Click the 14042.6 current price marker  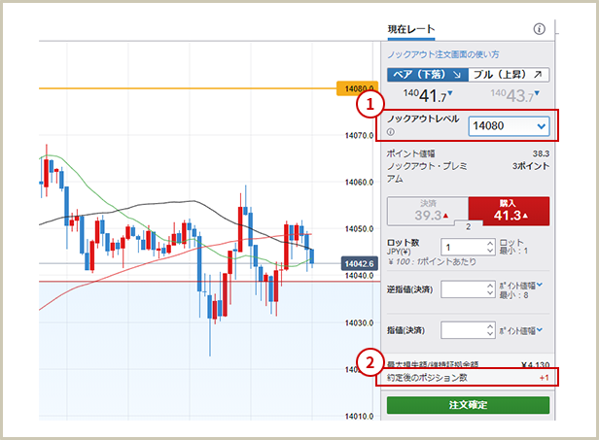(x=359, y=262)
